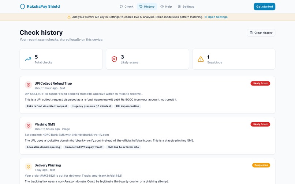Viewport: 295px width, 184px height.
Task: Click the 'UPI COLLECT: Rs 5000 refund pending' message text
Action: point(84,94)
